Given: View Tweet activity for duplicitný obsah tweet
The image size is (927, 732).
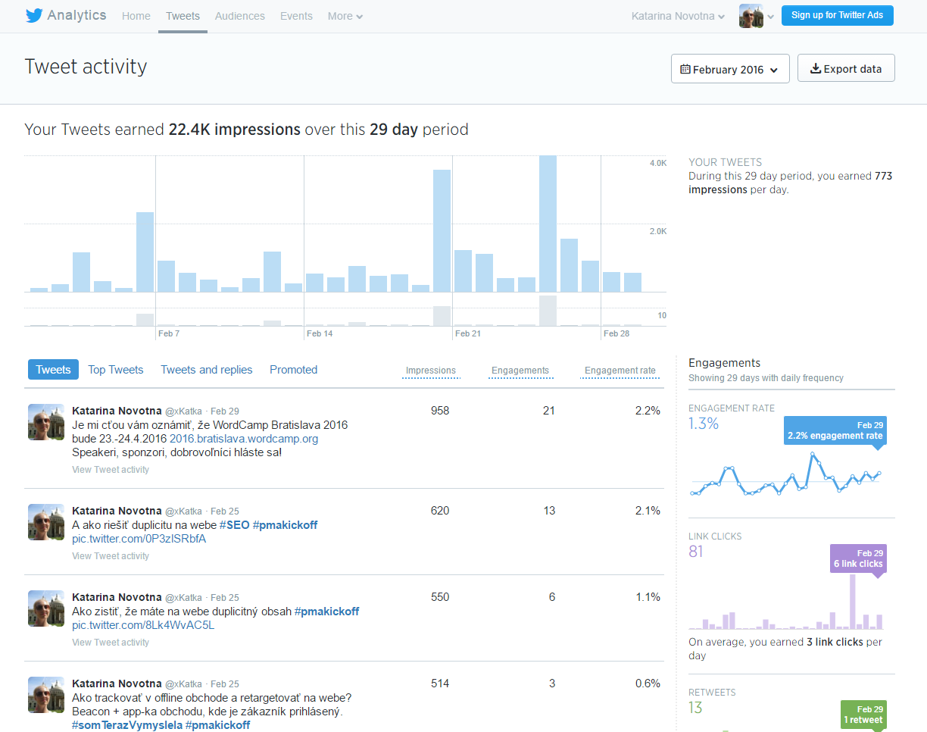Looking at the screenshot, I should (111, 643).
